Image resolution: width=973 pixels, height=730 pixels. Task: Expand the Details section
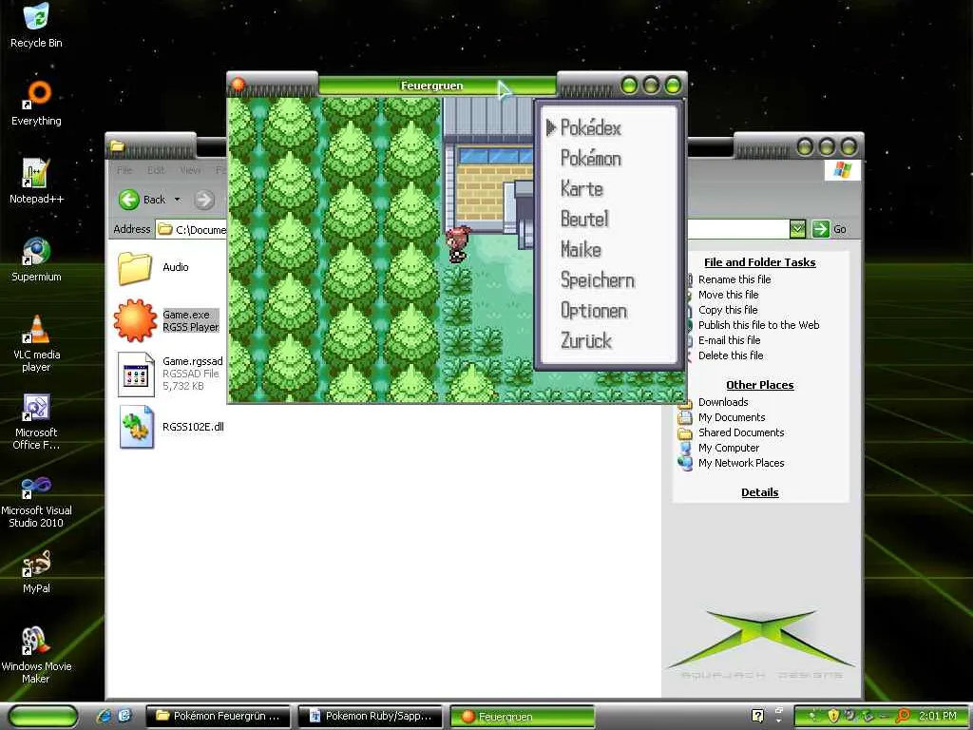tap(759, 492)
